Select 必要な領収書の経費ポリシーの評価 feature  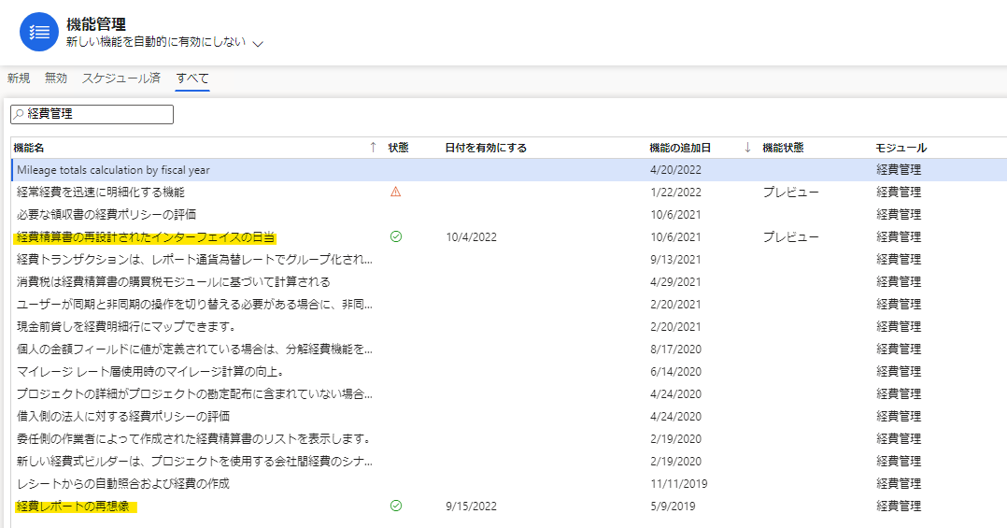pyautogui.click(x=106, y=215)
